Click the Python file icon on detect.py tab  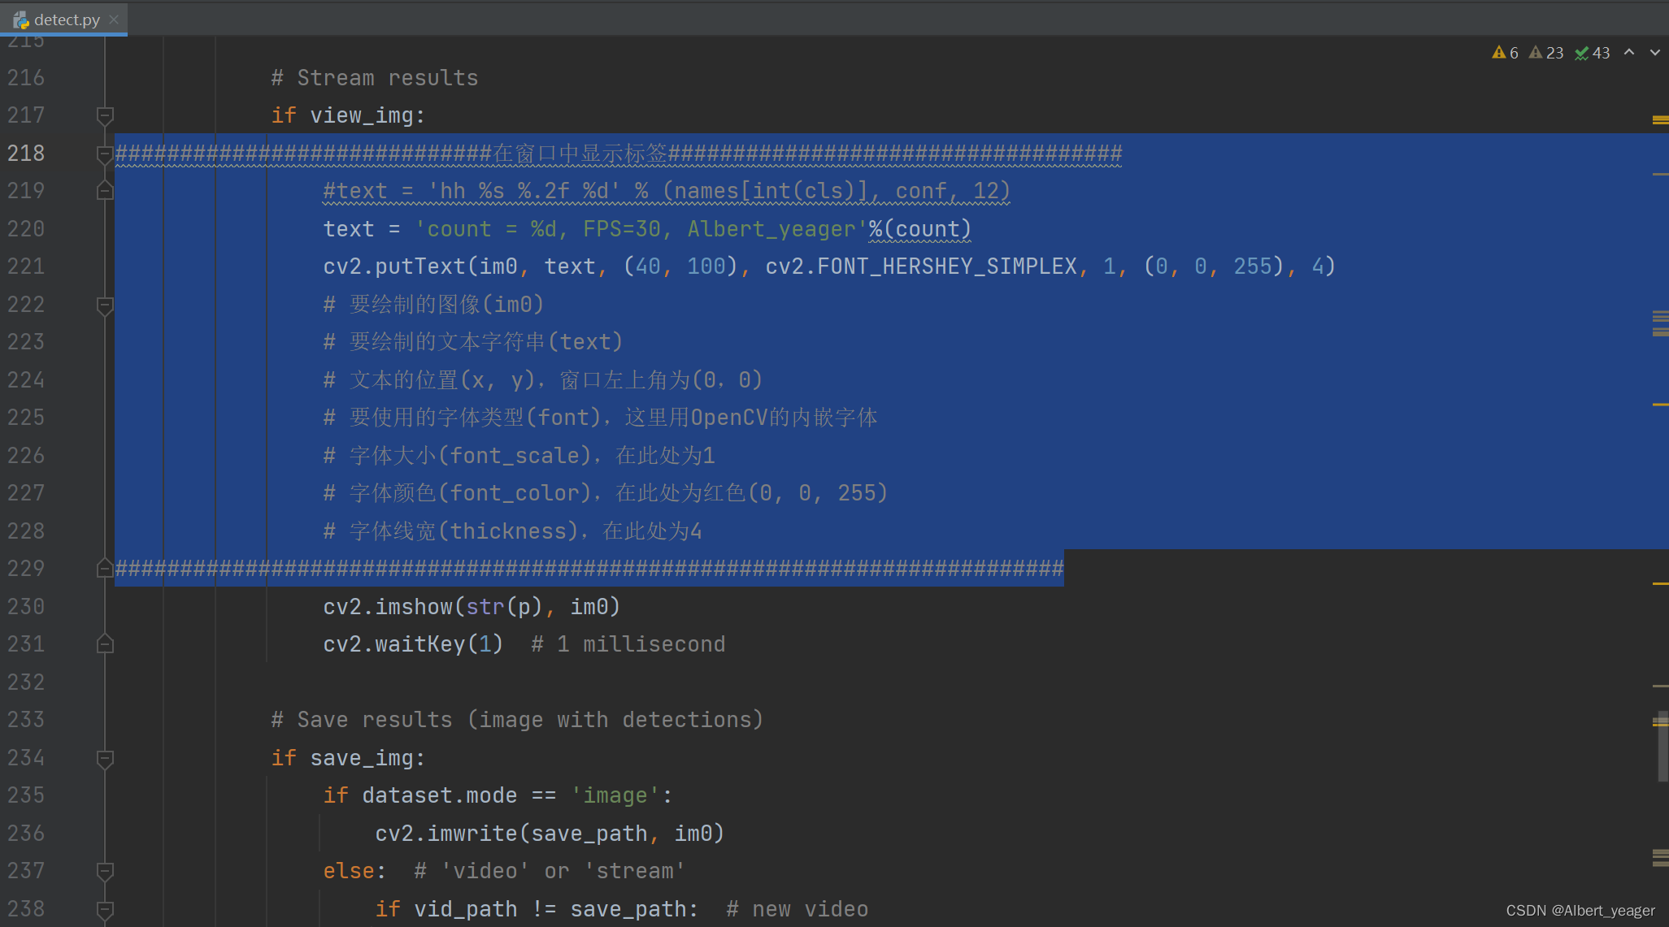[x=21, y=19]
